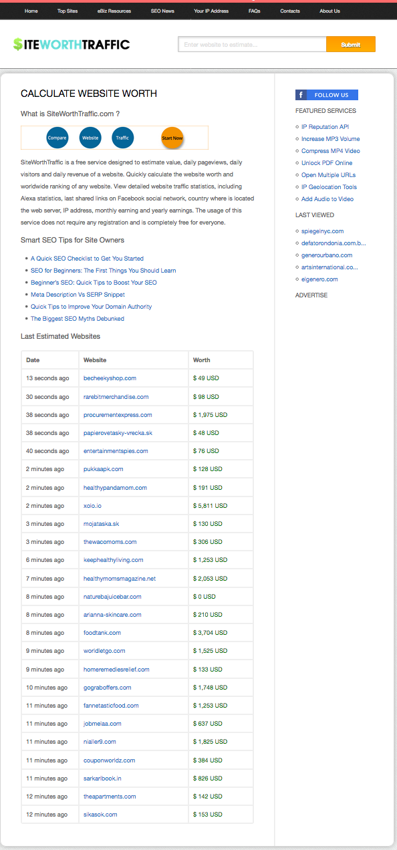The height and width of the screenshot is (850, 397).
Task: Open entertainmentspies.com table link
Action: pyautogui.click(x=116, y=451)
